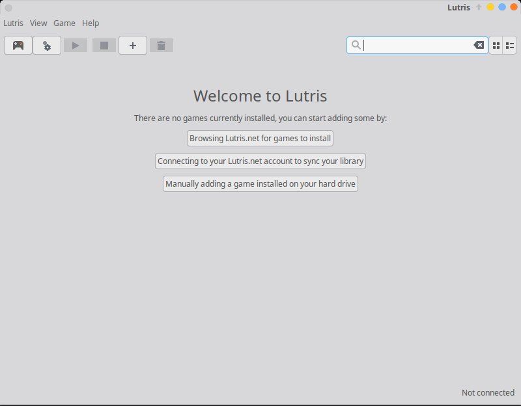Screen dimensions: 521x406
Task: Open the Help menu
Action: 91,23
